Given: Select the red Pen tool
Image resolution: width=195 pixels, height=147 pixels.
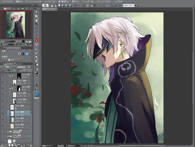Looking at the screenshot, I should coord(36,41).
